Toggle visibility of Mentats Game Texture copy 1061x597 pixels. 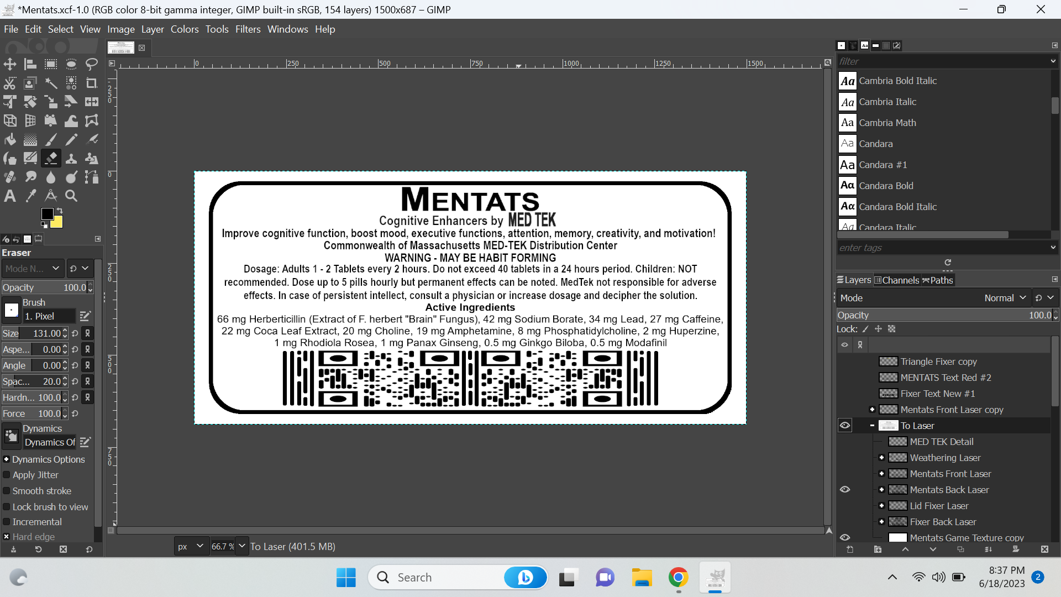coord(845,537)
